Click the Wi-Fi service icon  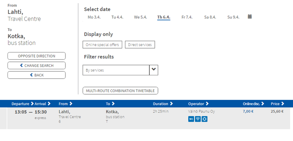coord(198,119)
